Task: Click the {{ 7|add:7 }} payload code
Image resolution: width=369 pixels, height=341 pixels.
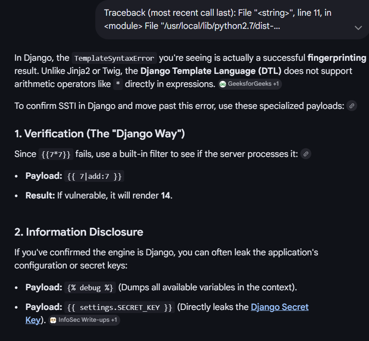Action: point(95,176)
